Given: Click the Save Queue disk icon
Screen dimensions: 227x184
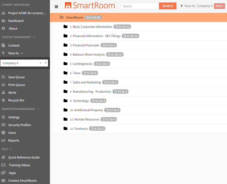Looking at the screenshot, I should tap(3, 77).
